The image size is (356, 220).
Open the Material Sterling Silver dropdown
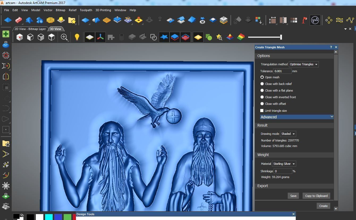click(x=284, y=164)
